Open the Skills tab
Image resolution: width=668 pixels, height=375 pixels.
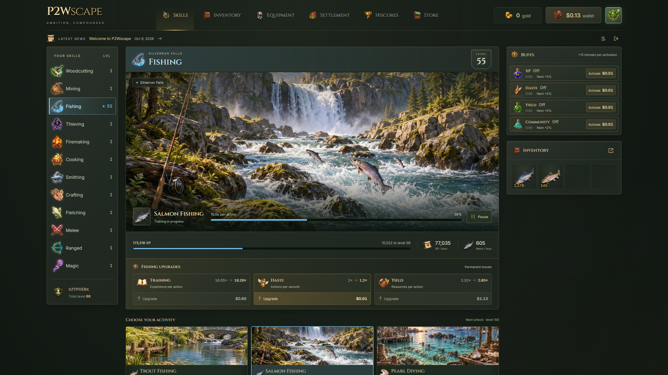(x=175, y=15)
